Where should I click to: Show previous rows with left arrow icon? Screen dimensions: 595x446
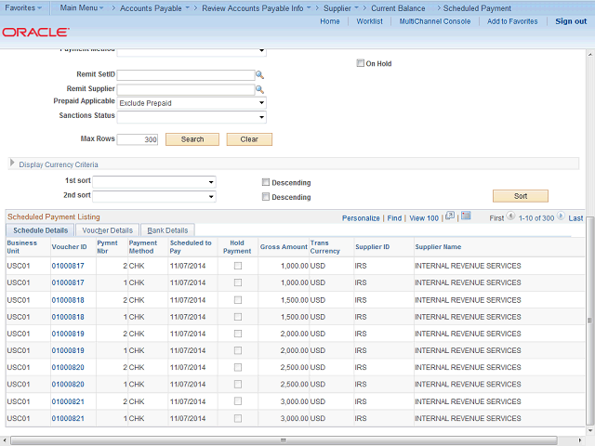(510, 217)
